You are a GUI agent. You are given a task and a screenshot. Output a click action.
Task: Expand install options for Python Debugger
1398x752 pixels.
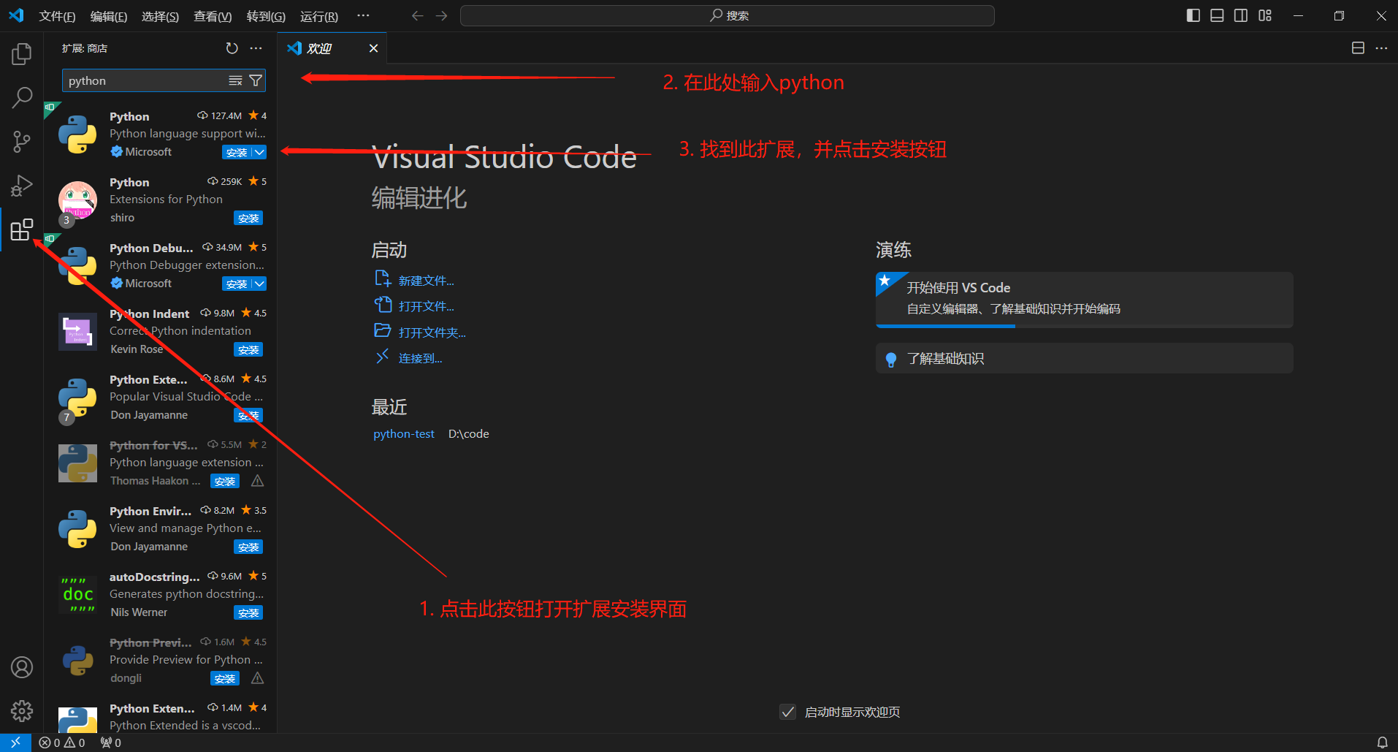(x=259, y=284)
